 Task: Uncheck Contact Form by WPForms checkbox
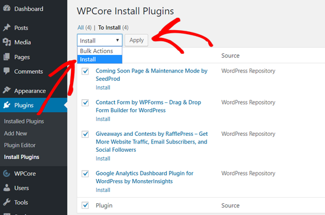click(85, 103)
